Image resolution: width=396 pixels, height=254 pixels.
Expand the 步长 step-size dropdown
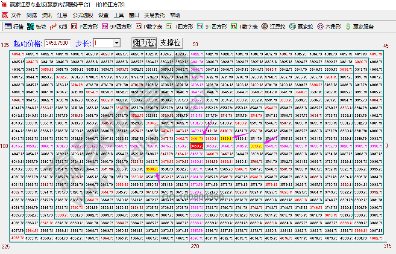[x=117, y=43]
